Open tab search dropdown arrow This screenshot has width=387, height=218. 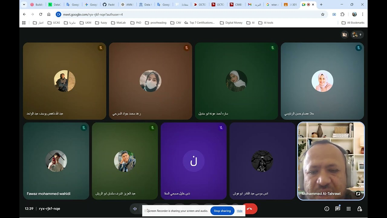coord(24,5)
